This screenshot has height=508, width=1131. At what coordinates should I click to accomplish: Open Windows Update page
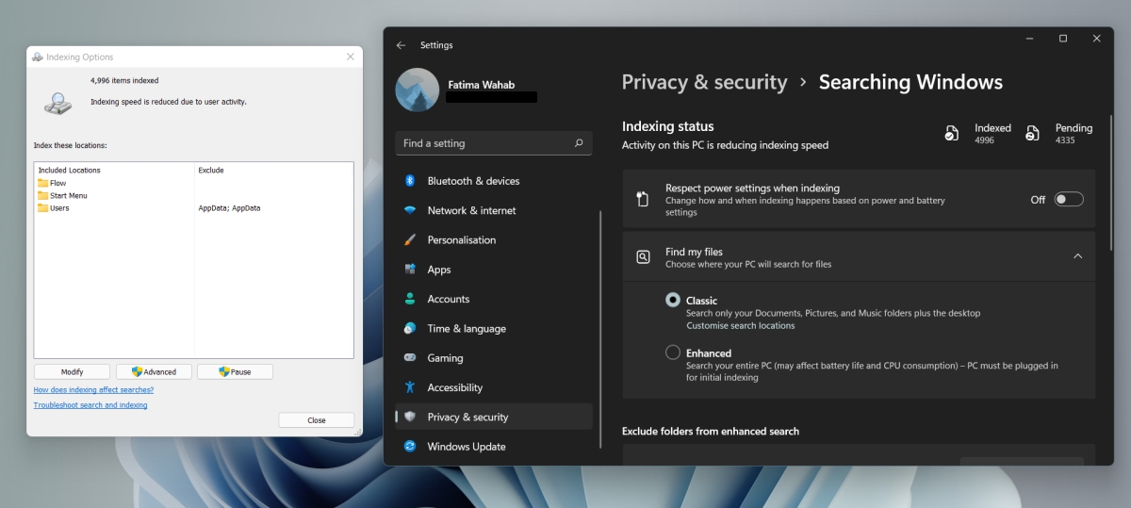tap(494, 447)
